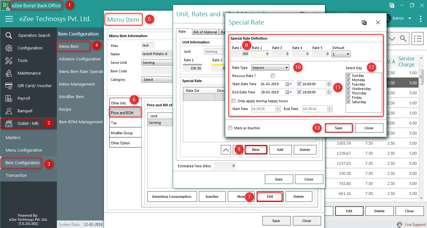The image size is (427, 228).
Task: Open the Recipe submenu entry
Action: 65,109
